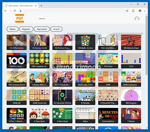This screenshot has height=132, width=150.
Task: Open the 100 Pics Quiz game
Action: [x=17, y=61]
